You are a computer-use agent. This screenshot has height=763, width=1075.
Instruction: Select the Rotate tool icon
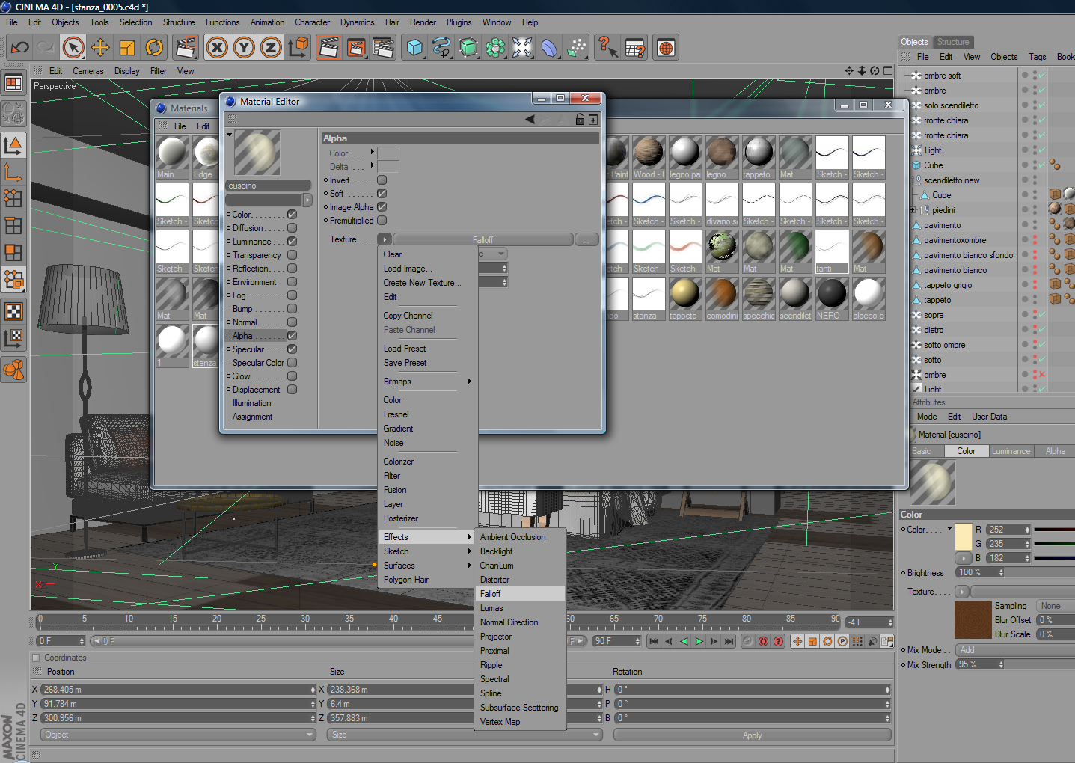click(154, 48)
